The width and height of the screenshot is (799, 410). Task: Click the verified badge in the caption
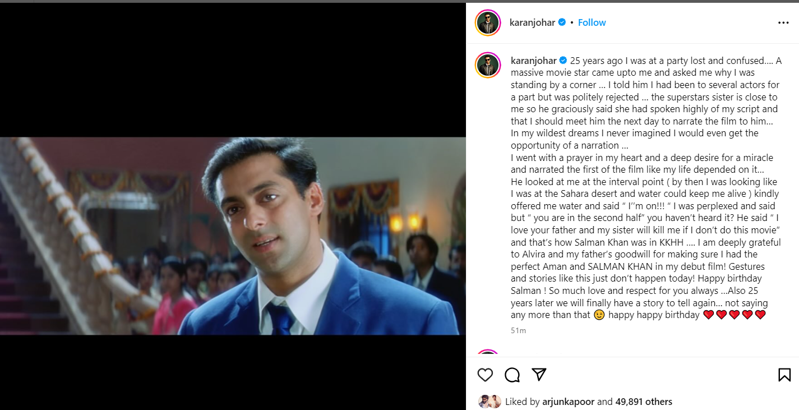pyautogui.click(x=563, y=61)
